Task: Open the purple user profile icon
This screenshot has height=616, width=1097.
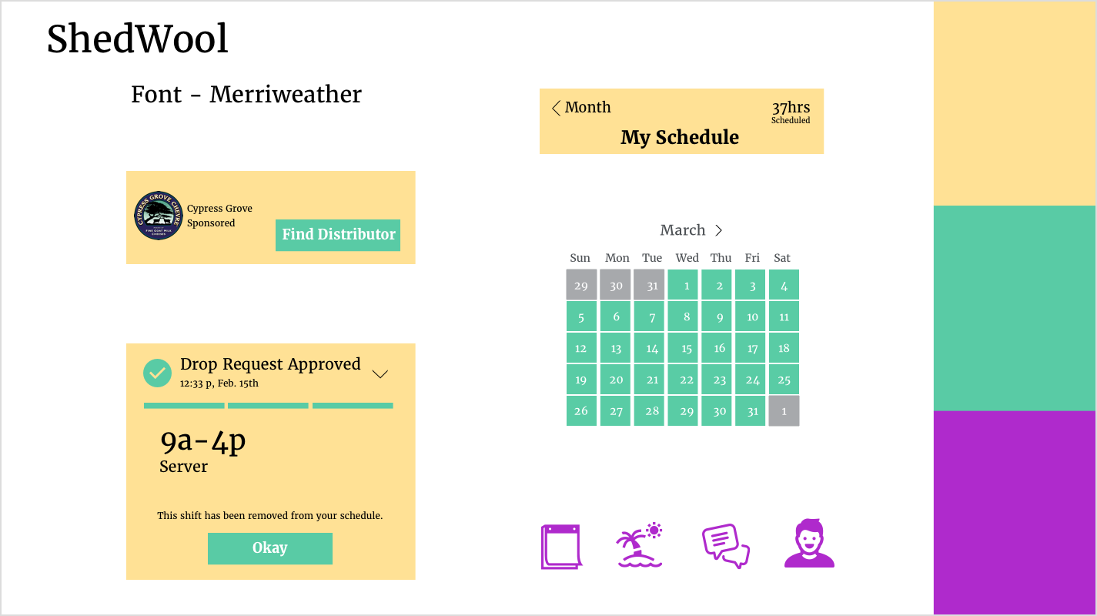Action: (x=809, y=544)
